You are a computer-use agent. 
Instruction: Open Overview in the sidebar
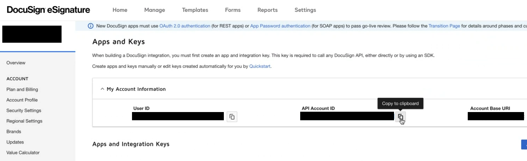[x=16, y=63]
